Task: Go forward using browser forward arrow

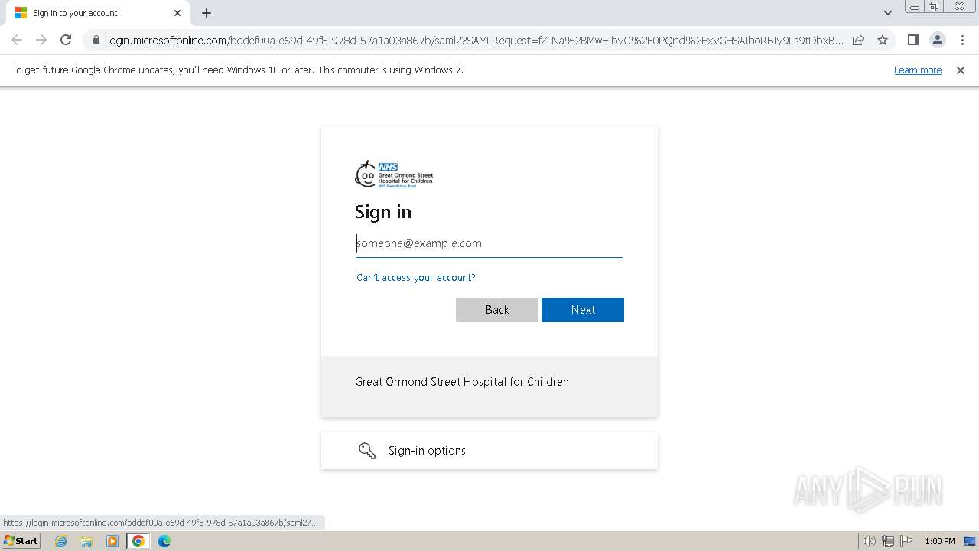Action: (41, 40)
